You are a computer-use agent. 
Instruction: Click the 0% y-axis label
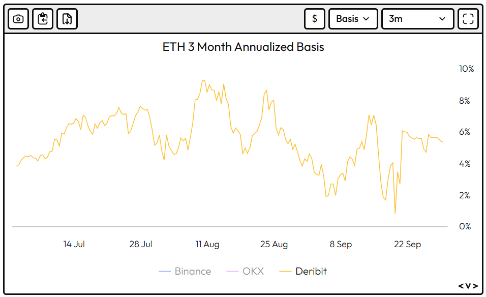pyautogui.click(x=465, y=226)
